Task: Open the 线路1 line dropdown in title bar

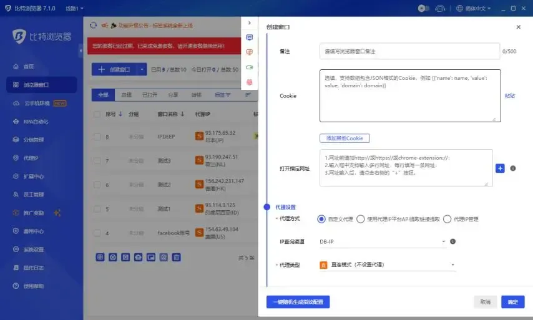Action: tap(74, 8)
